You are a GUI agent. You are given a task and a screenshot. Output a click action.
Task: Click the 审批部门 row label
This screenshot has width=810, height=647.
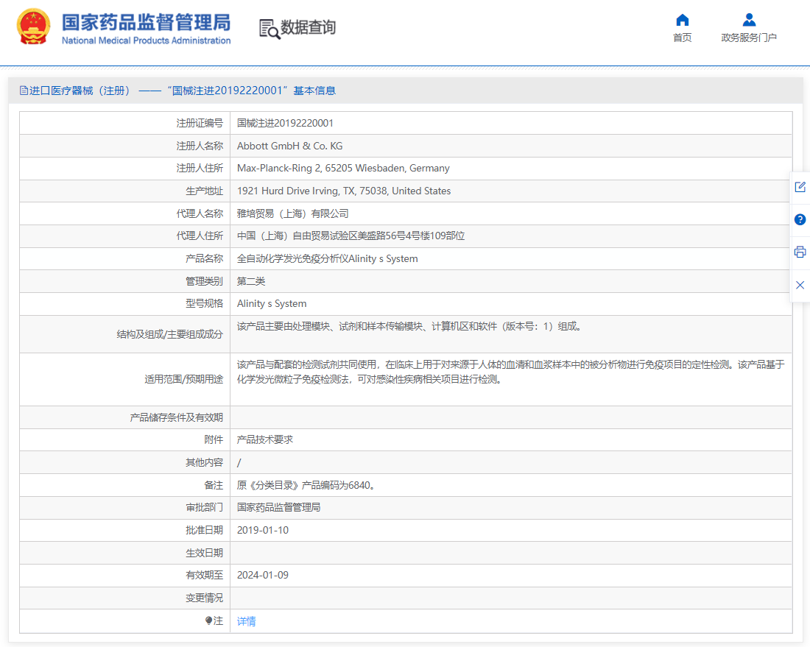point(205,508)
